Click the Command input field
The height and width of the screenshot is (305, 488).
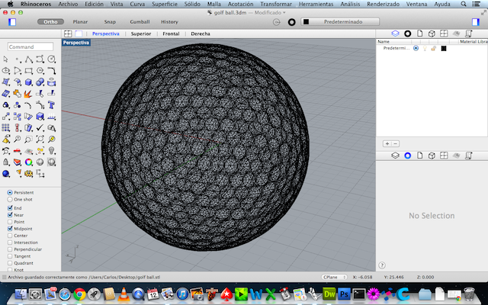30,47
